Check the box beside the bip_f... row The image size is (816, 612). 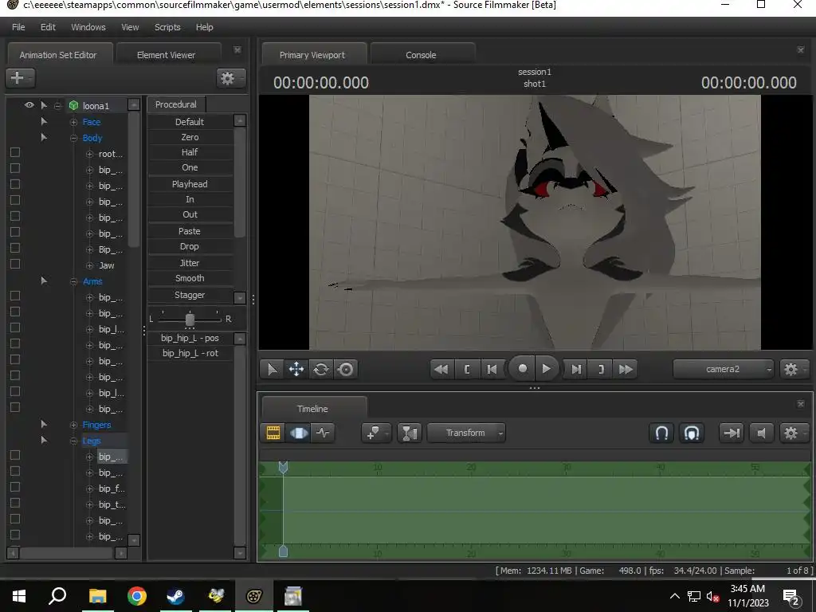click(15, 487)
